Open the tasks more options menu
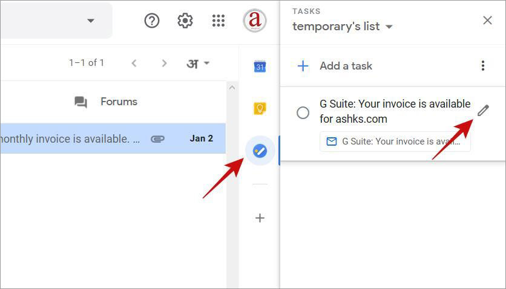Image resolution: width=506 pixels, height=289 pixels. [x=483, y=66]
